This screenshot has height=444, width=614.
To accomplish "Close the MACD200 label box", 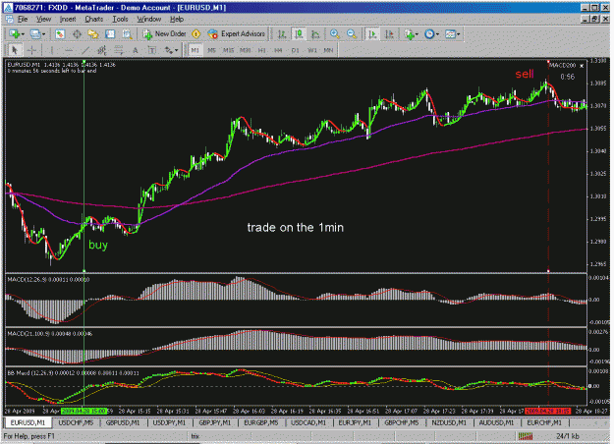I will (x=582, y=66).
